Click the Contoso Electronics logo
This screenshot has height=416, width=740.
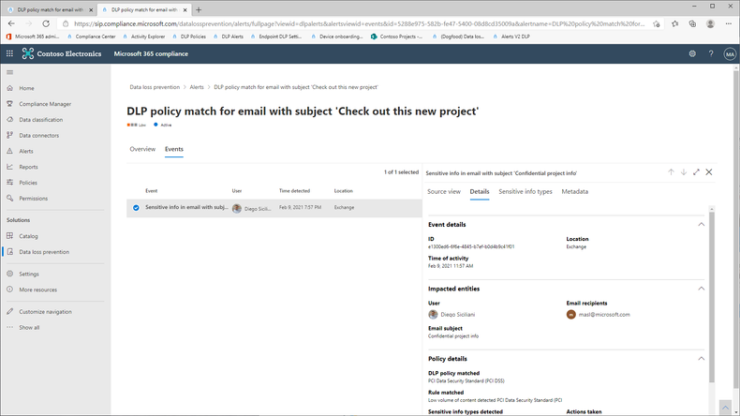pos(62,53)
